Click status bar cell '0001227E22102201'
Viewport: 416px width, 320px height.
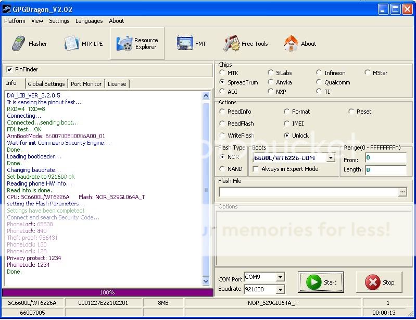click(x=103, y=303)
